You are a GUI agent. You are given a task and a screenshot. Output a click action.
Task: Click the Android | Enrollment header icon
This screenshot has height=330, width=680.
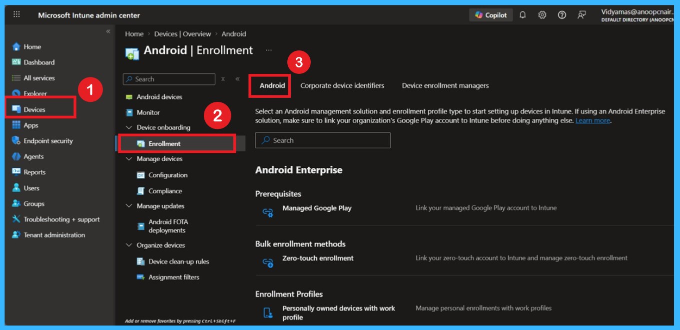click(132, 53)
